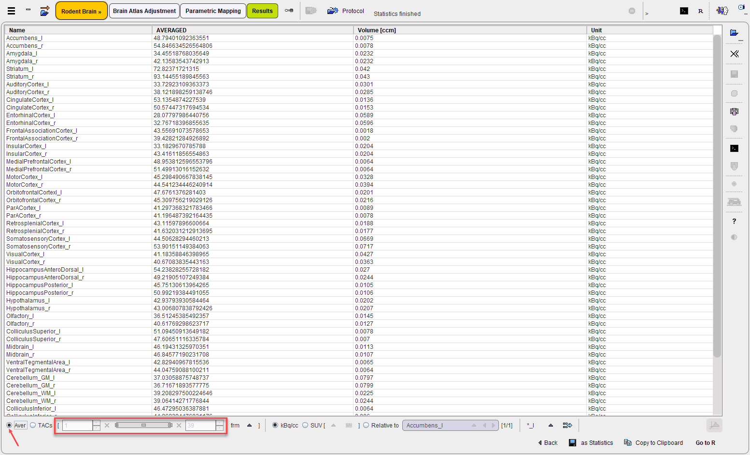Viewport: 750px width, 455px height.
Task: Select the VentralTegmentalArea_l row name
Action: click(38, 362)
